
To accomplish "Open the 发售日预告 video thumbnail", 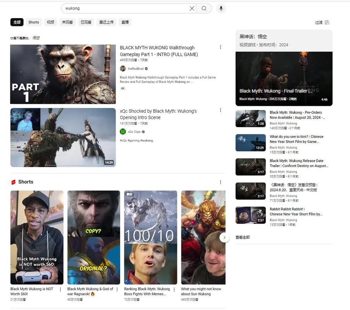I will [x=251, y=191].
